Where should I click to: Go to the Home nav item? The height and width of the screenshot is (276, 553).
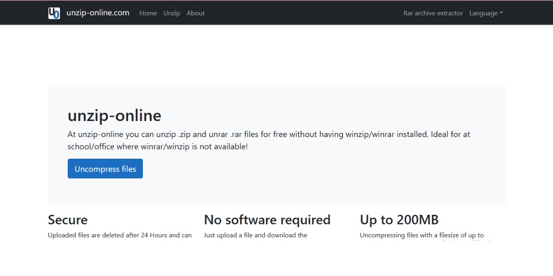(x=148, y=13)
